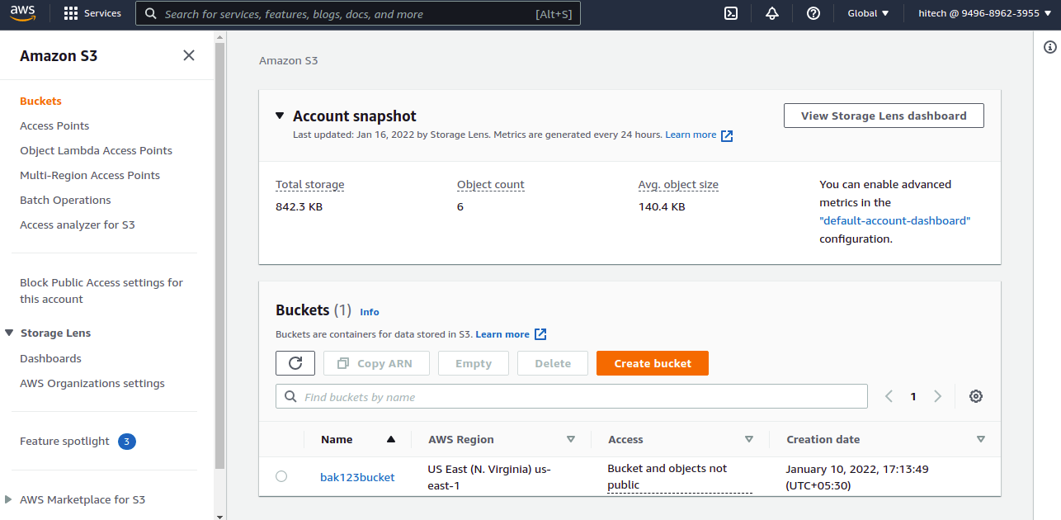The height and width of the screenshot is (520, 1061).
Task: Open Batch Operations in sidebar
Action: click(65, 200)
